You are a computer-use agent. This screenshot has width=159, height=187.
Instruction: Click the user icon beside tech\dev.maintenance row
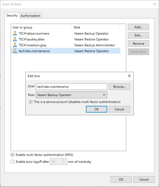(15, 51)
